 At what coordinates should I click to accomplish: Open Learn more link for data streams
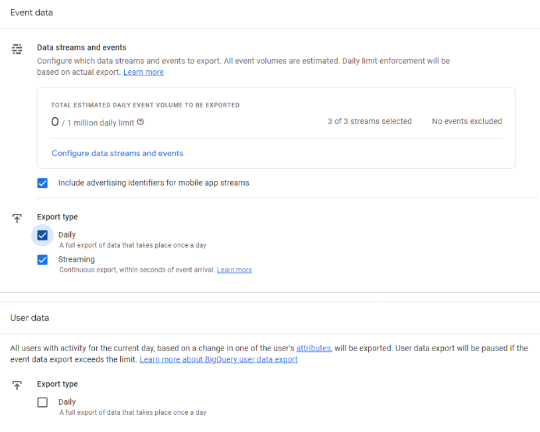point(143,72)
